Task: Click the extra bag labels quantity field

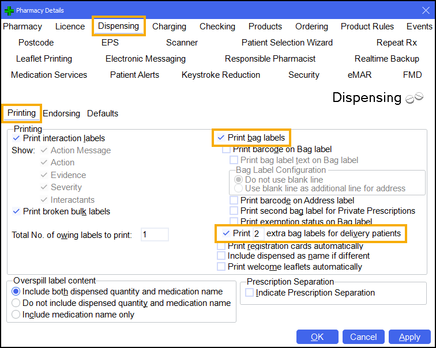Action: pos(257,233)
